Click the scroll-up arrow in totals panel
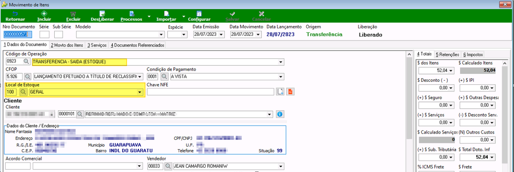 click(504, 63)
